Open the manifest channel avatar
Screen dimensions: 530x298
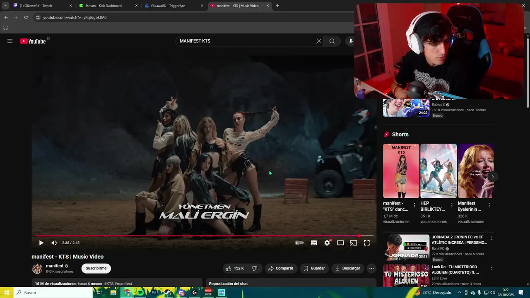coord(37,269)
